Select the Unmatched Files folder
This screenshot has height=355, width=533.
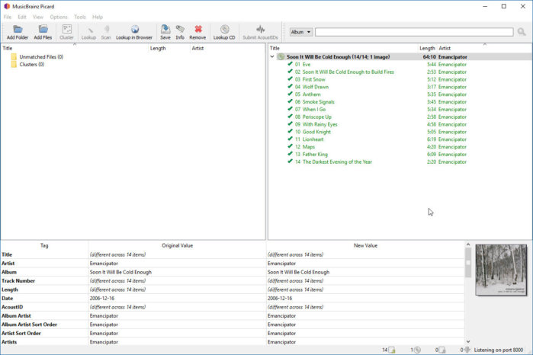tap(41, 57)
